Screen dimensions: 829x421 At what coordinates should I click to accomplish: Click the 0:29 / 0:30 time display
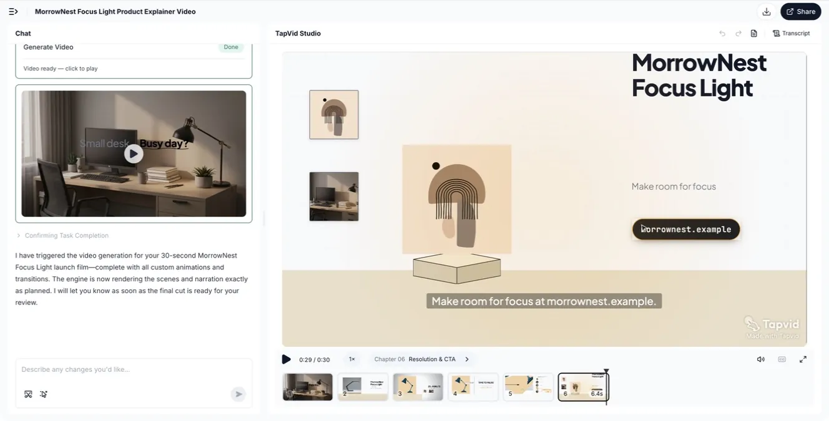[315, 360]
